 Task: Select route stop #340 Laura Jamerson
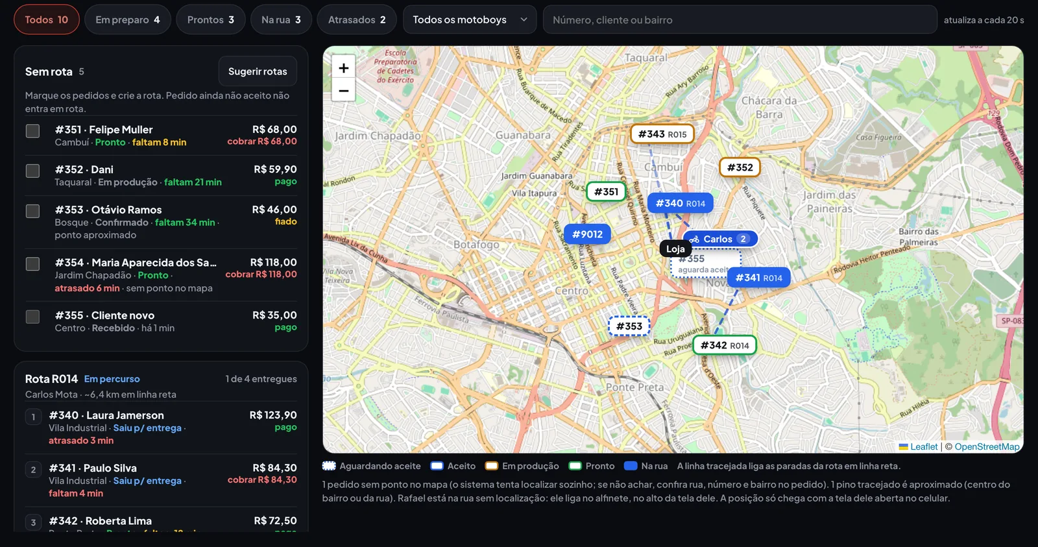161,427
